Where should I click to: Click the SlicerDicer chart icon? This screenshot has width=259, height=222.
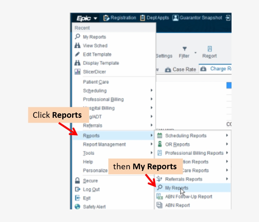coord(77,71)
